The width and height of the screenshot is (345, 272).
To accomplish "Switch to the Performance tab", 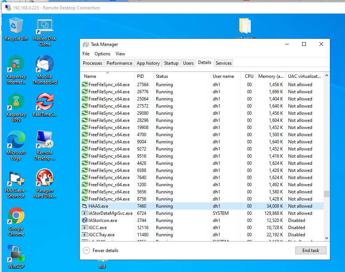I will tap(119, 63).
